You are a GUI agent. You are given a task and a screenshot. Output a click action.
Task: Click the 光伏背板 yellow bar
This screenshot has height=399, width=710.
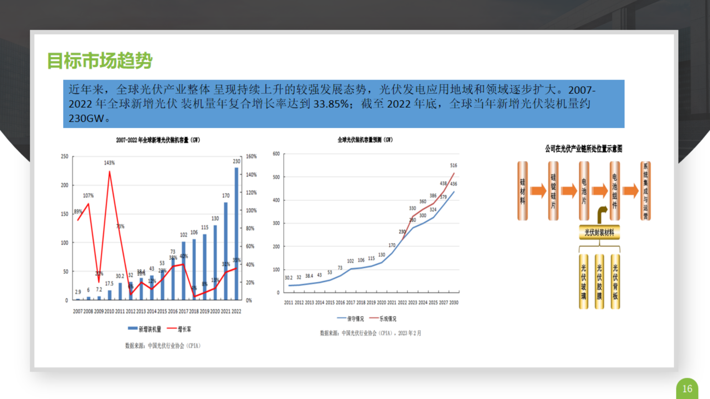[x=615, y=281]
